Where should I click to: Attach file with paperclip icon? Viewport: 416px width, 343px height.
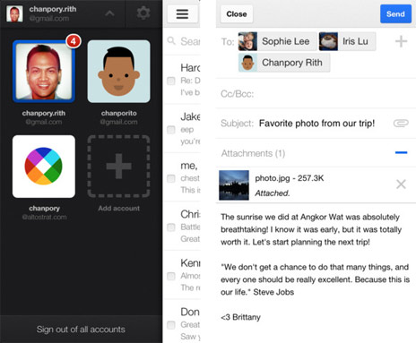pos(401,123)
